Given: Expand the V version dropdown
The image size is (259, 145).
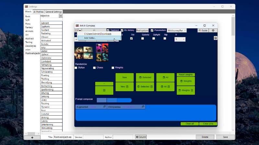Looking at the screenshot, I should click(180, 39).
